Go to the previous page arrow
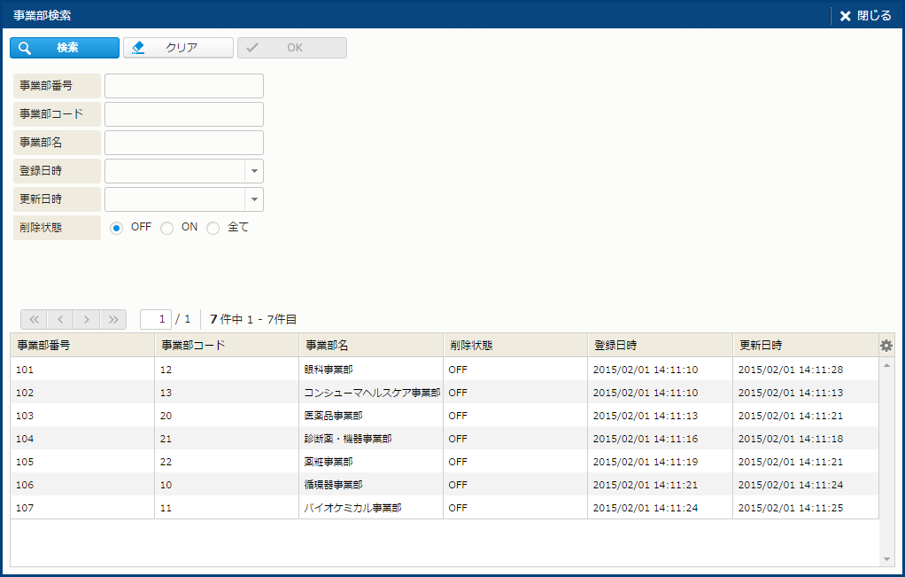This screenshot has width=905, height=577. tap(60, 319)
